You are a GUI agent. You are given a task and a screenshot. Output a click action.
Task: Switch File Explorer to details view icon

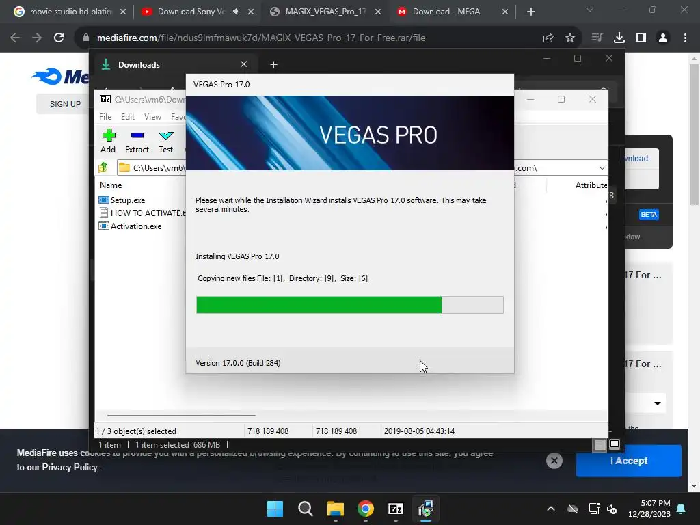tap(600, 444)
